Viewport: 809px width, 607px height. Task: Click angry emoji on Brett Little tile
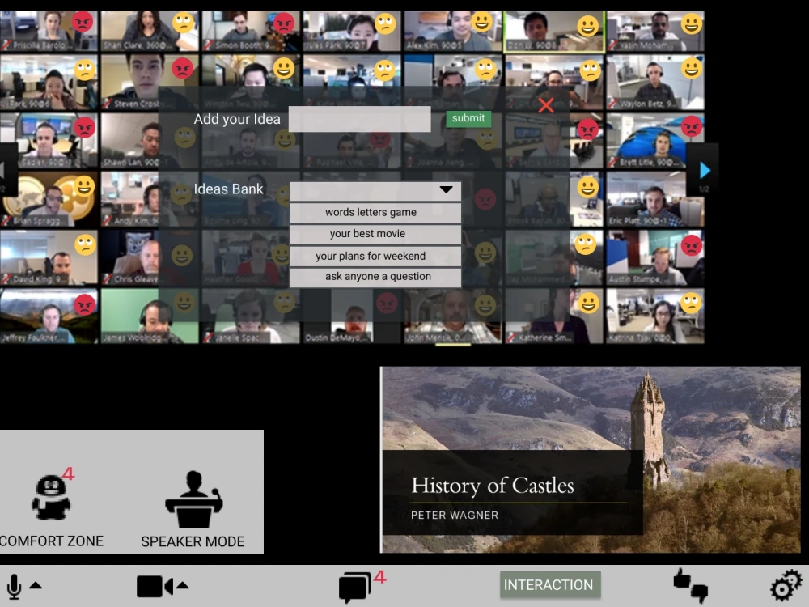pos(692,126)
